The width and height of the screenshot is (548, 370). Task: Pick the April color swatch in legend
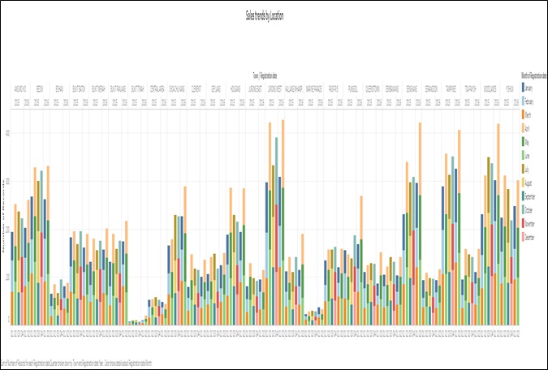(x=523, y=128)
